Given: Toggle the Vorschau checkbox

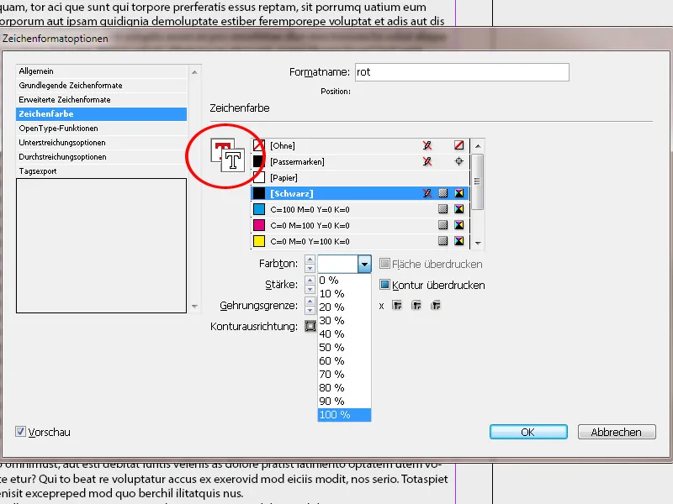Looking at the screenshot, I should coord(20,431).
